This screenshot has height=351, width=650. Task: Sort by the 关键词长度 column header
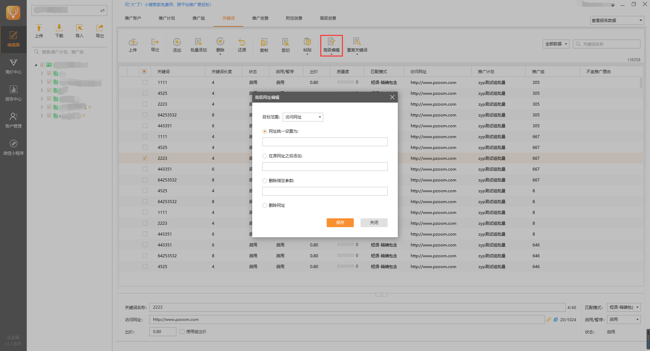pyautogui.click(x=223, y=72)
